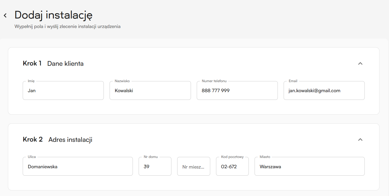Focus the Miasto field with Warszawa

click(309, 167)
